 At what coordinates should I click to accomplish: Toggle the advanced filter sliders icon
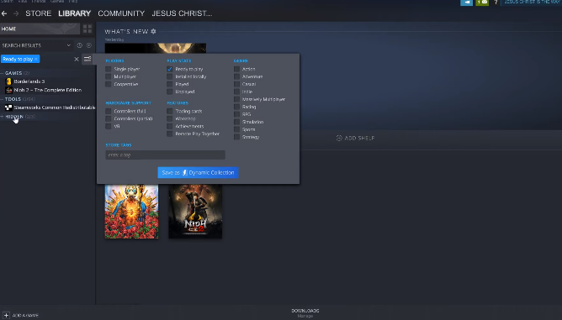point(87,59)
